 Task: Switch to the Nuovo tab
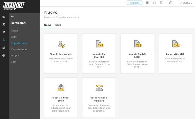coord(48,25)
